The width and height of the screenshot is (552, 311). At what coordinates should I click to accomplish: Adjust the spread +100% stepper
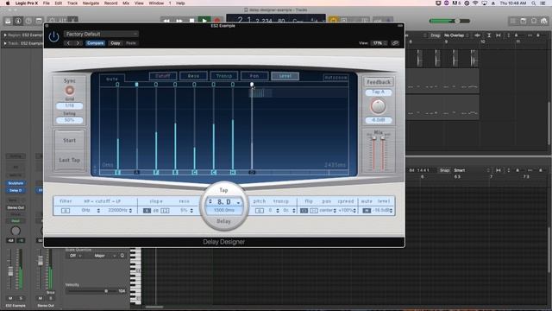(354, 211)
